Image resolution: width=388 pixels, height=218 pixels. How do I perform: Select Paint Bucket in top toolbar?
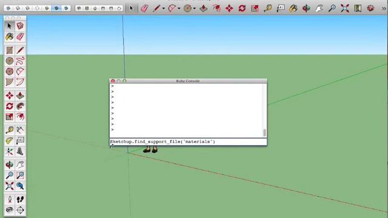click(x=293, y=8)
